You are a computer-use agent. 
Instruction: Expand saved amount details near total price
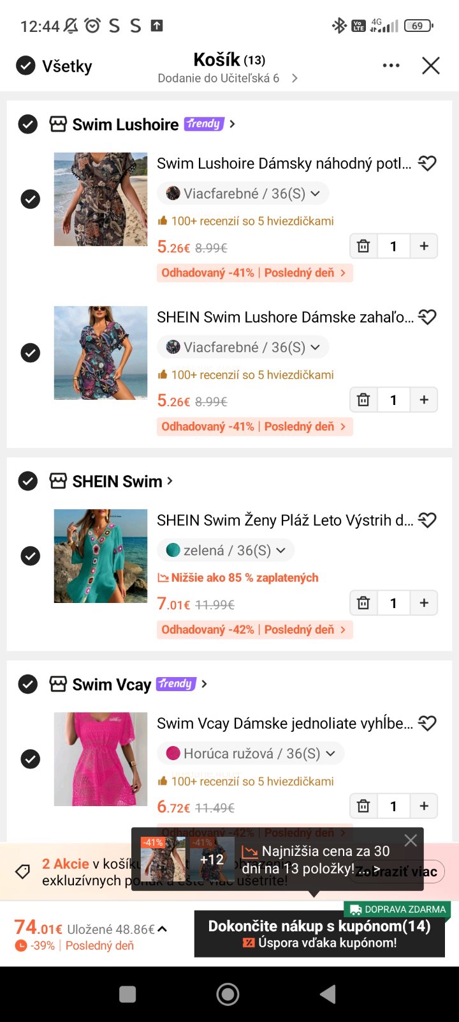[162, 929]
